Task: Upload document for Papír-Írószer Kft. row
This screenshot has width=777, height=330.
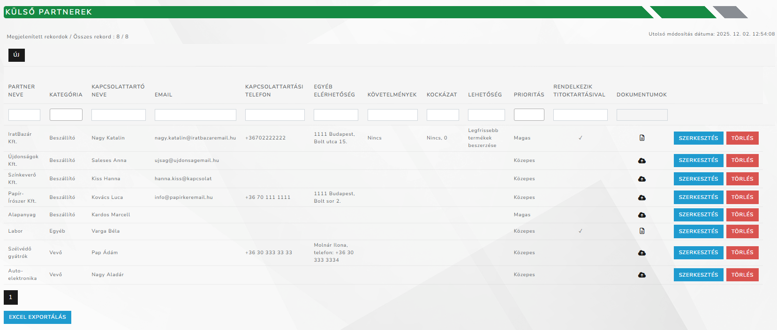Action: pos(642,198)
